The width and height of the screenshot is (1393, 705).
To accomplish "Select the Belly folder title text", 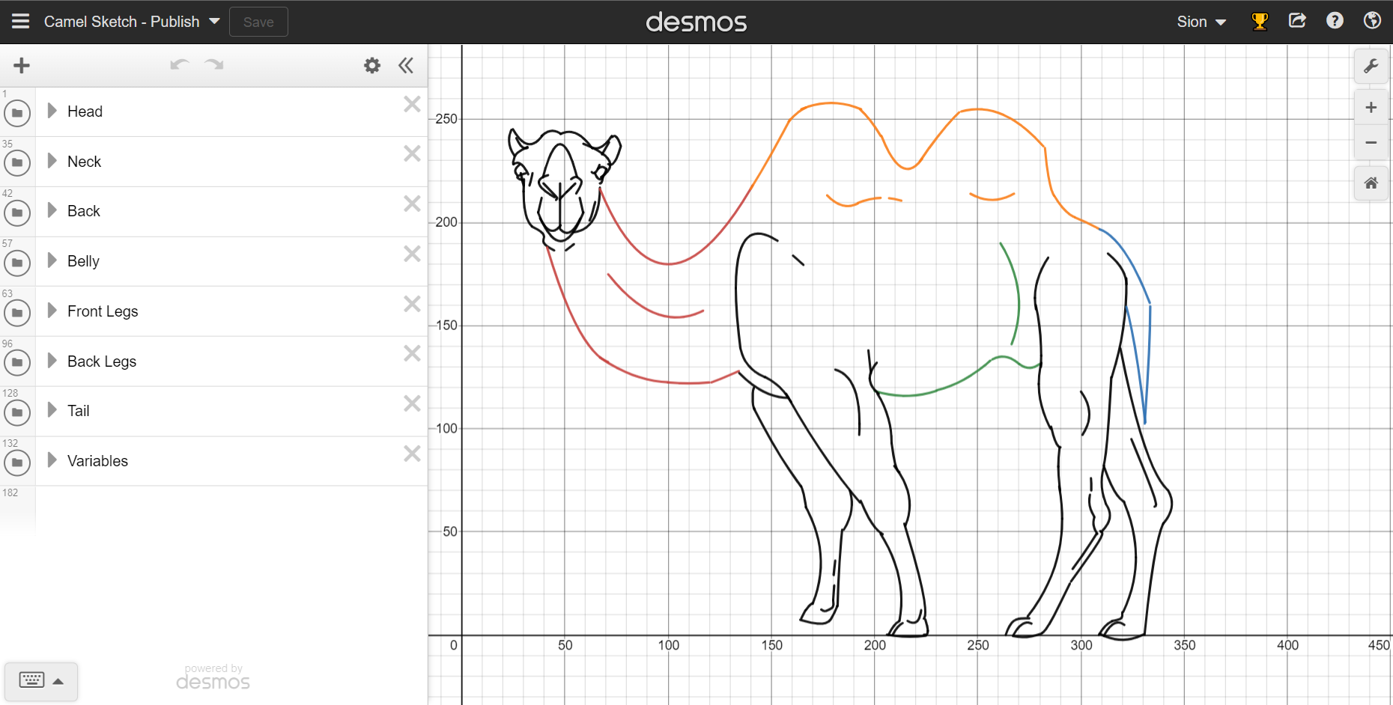I will point(83,261).
